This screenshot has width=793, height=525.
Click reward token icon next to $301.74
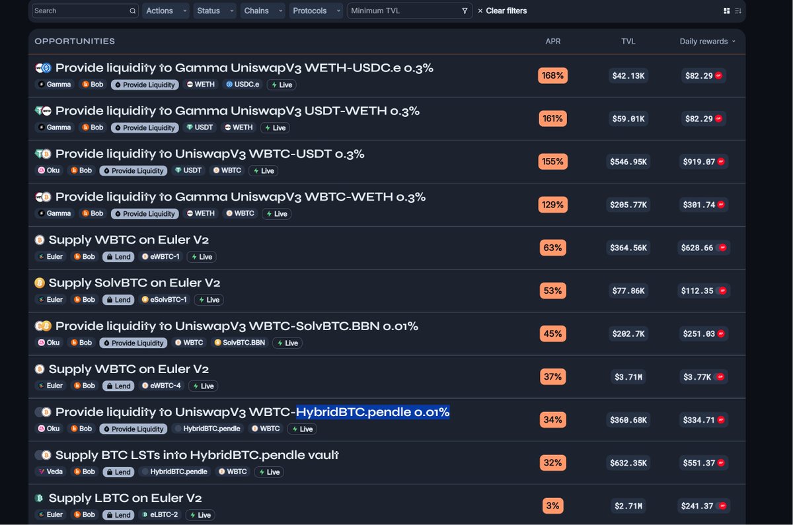721,205
